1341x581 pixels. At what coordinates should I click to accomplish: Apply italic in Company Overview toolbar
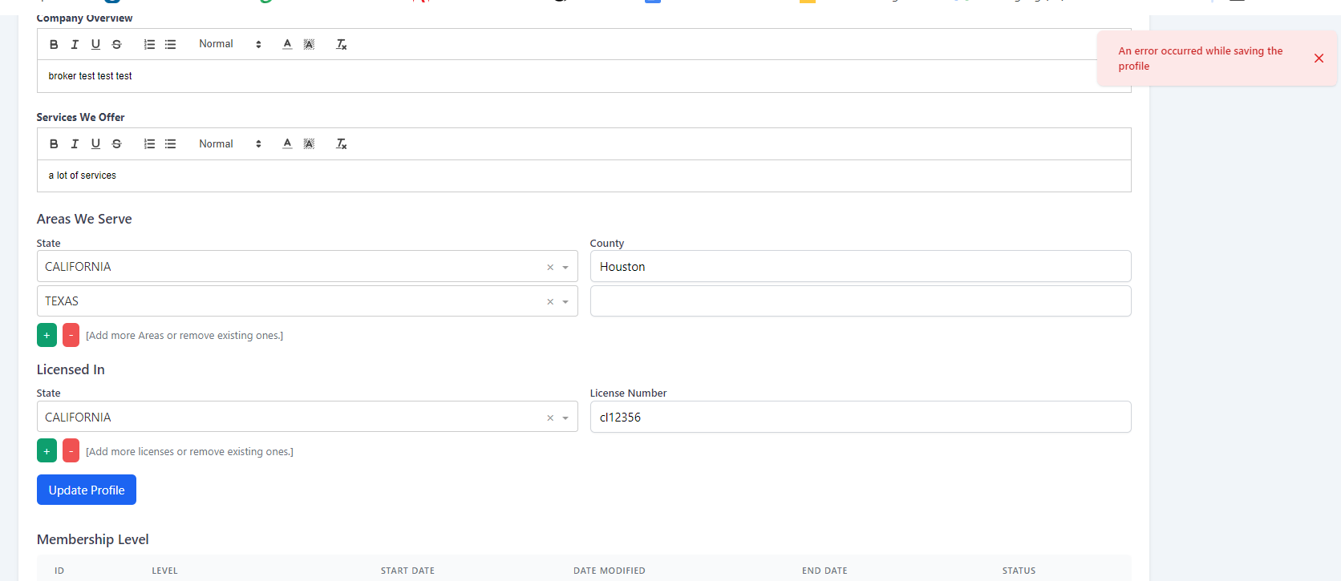(x=75, y=45)
